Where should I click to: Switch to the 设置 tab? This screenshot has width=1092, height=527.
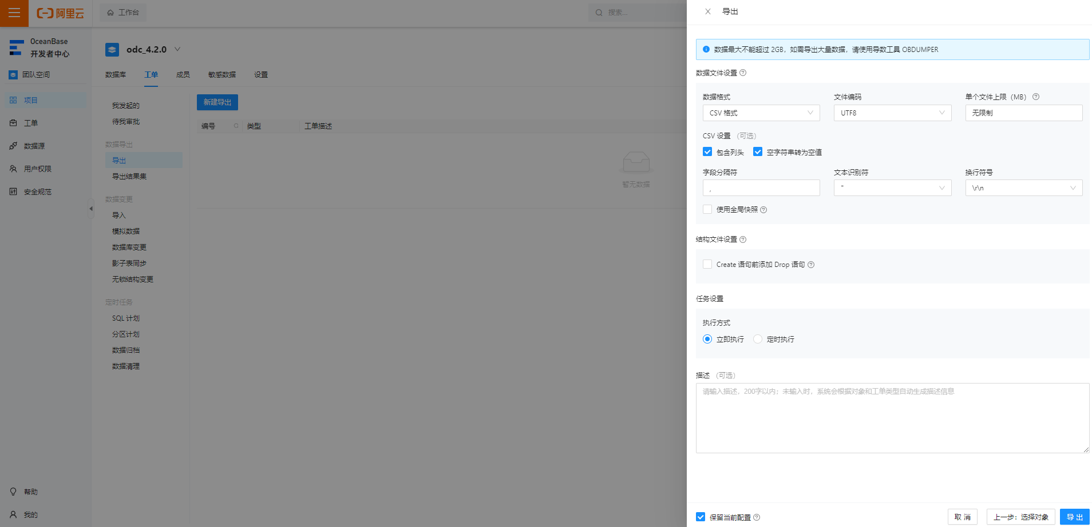[261, 75]
